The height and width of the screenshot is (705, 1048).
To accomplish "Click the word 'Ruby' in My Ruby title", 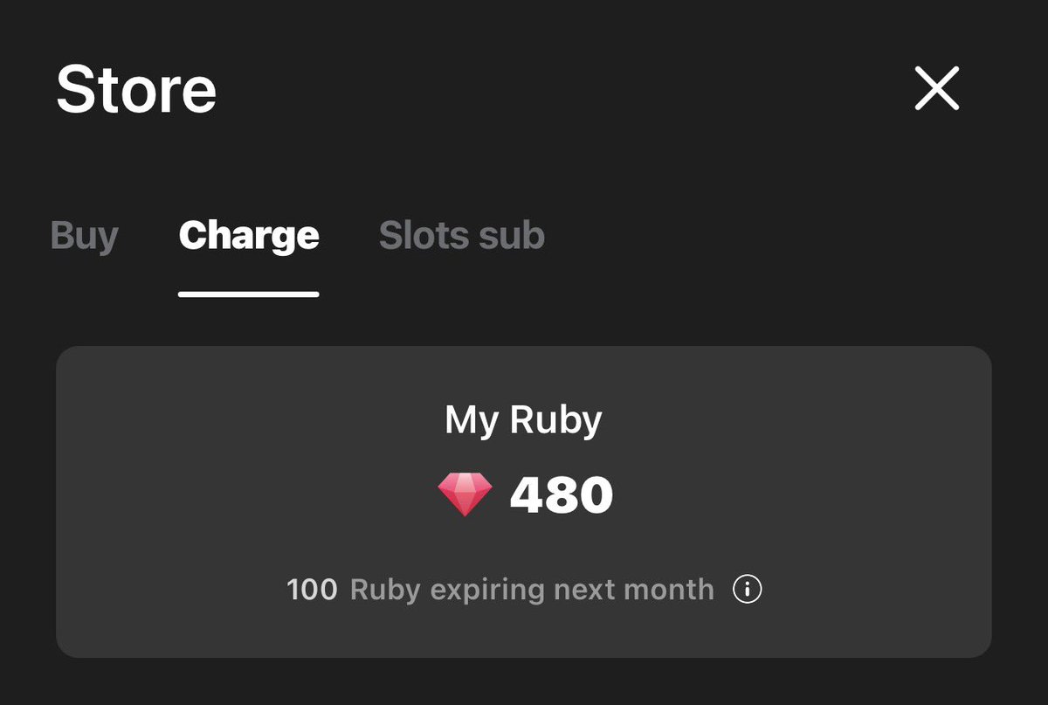I will pos(555,420).
